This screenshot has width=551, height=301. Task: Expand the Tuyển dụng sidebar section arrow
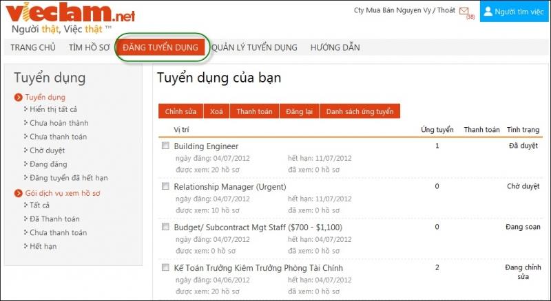coord(19,98)
